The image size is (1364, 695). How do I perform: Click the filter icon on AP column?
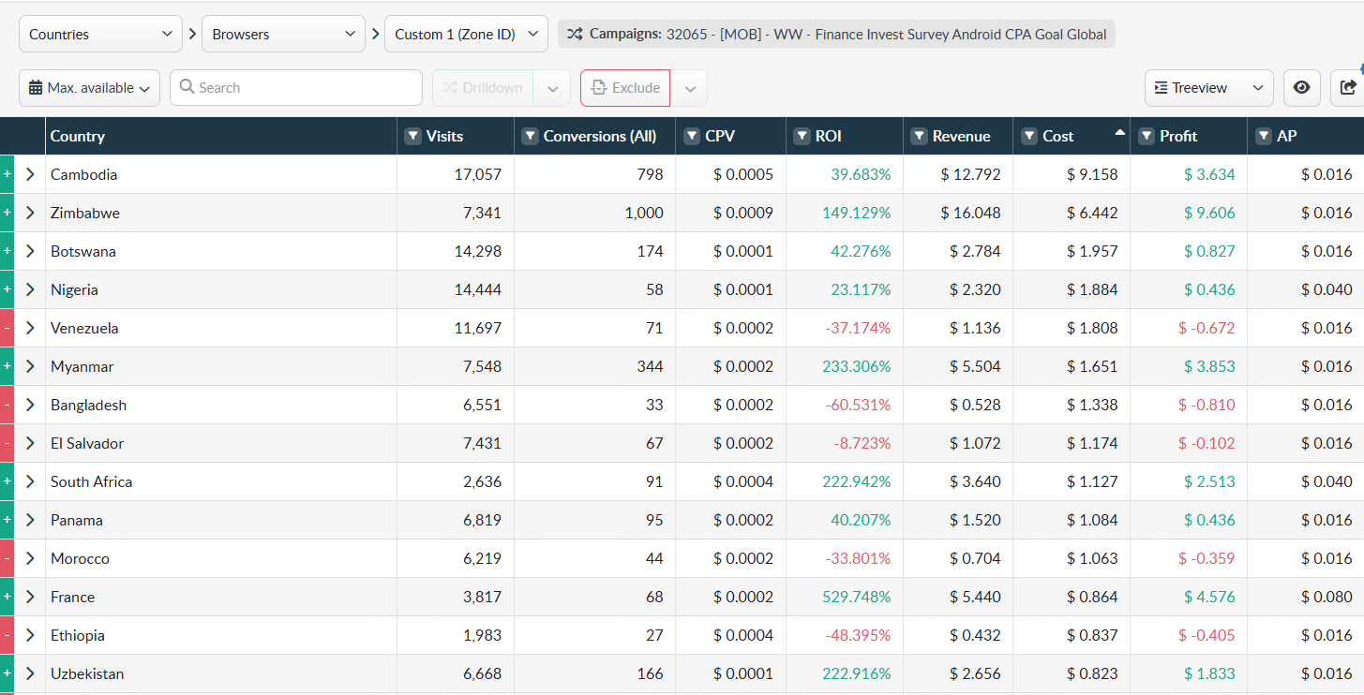tap(1264, 137)
